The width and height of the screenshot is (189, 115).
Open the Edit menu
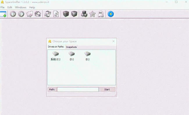pos(10,7)
